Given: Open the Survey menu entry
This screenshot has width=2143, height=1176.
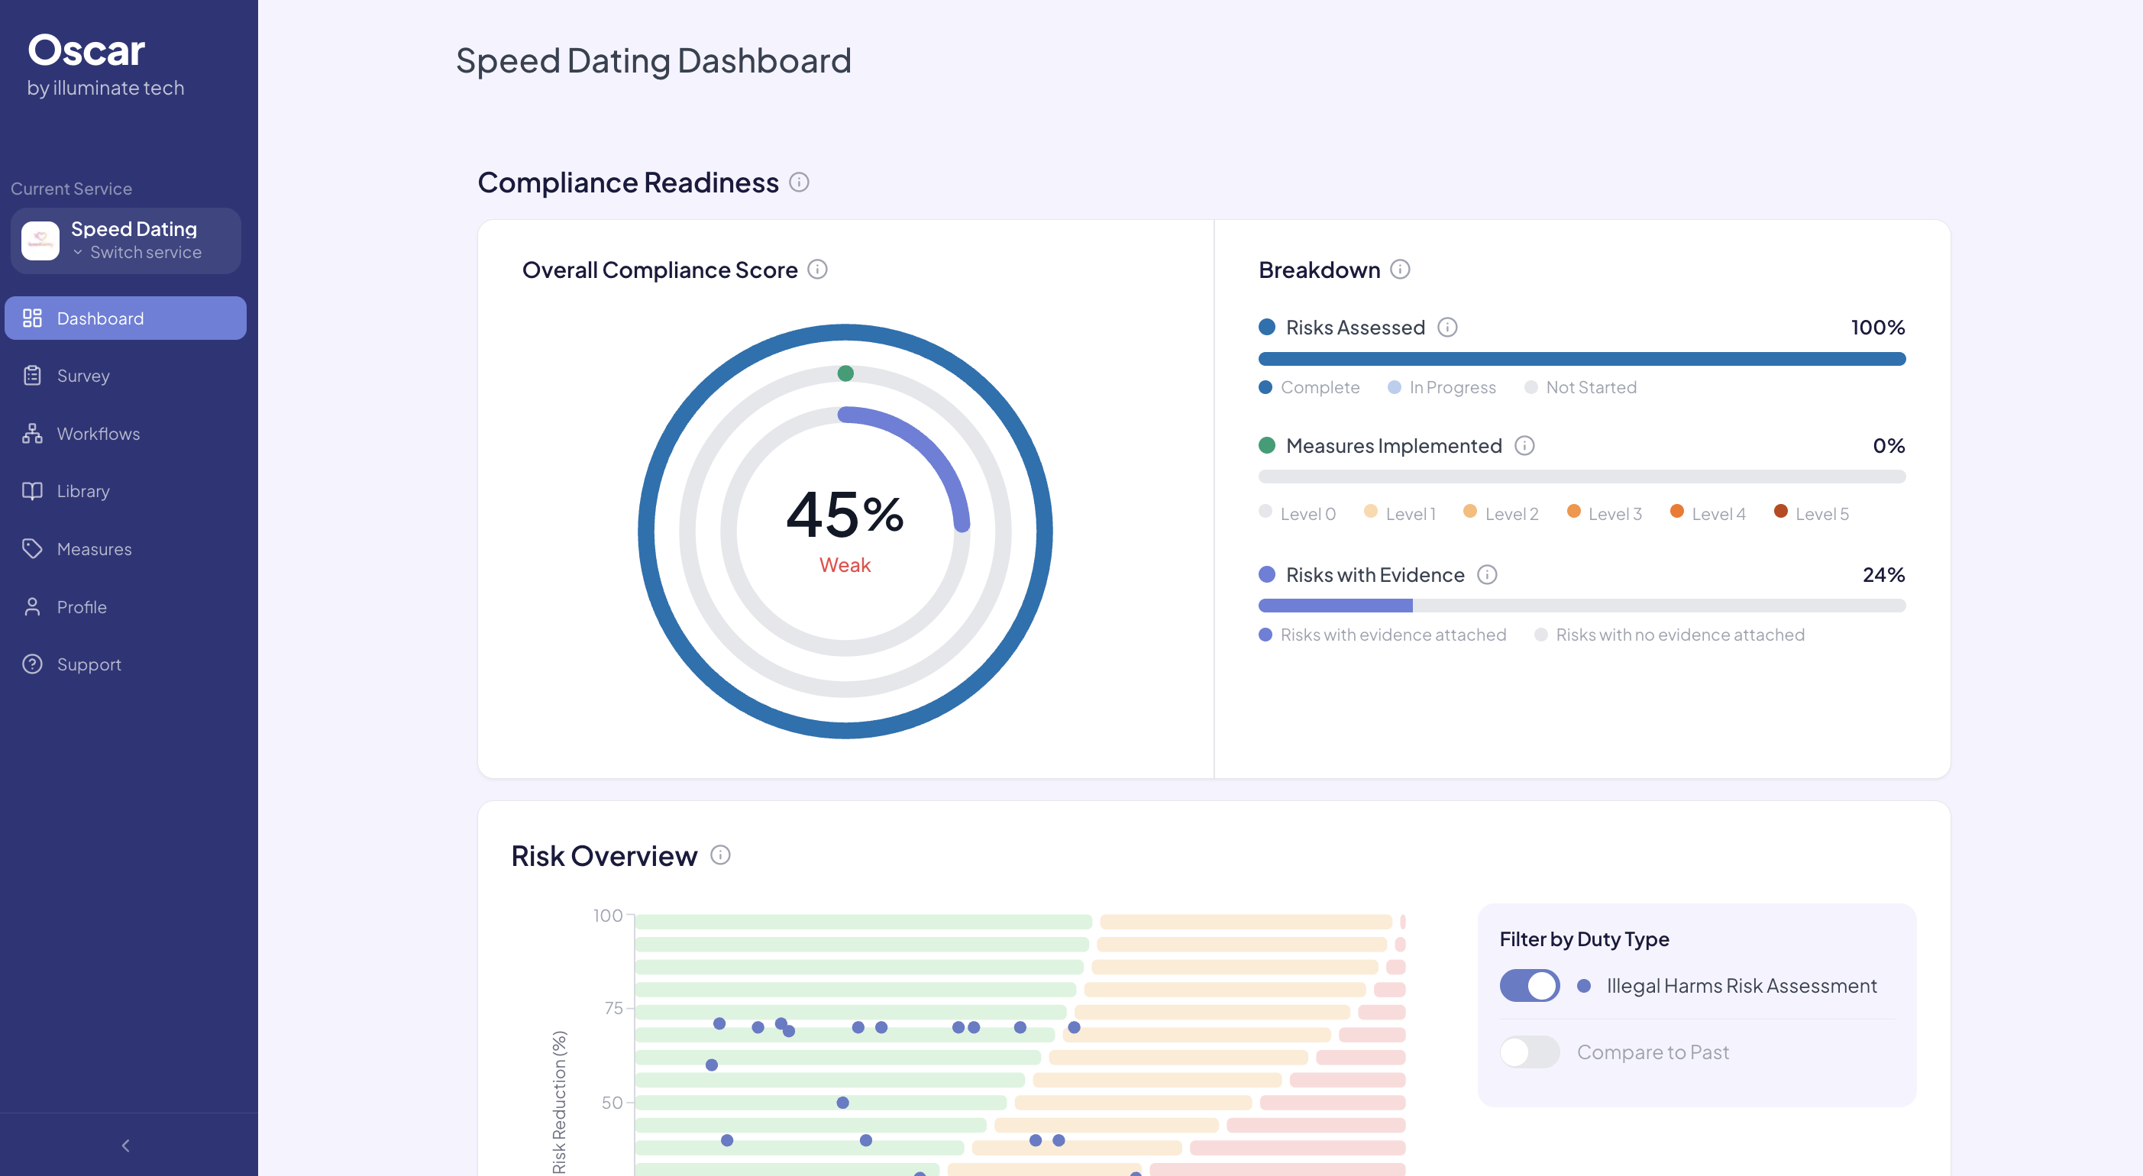Looking at the screenshot, I should point(83,375).
